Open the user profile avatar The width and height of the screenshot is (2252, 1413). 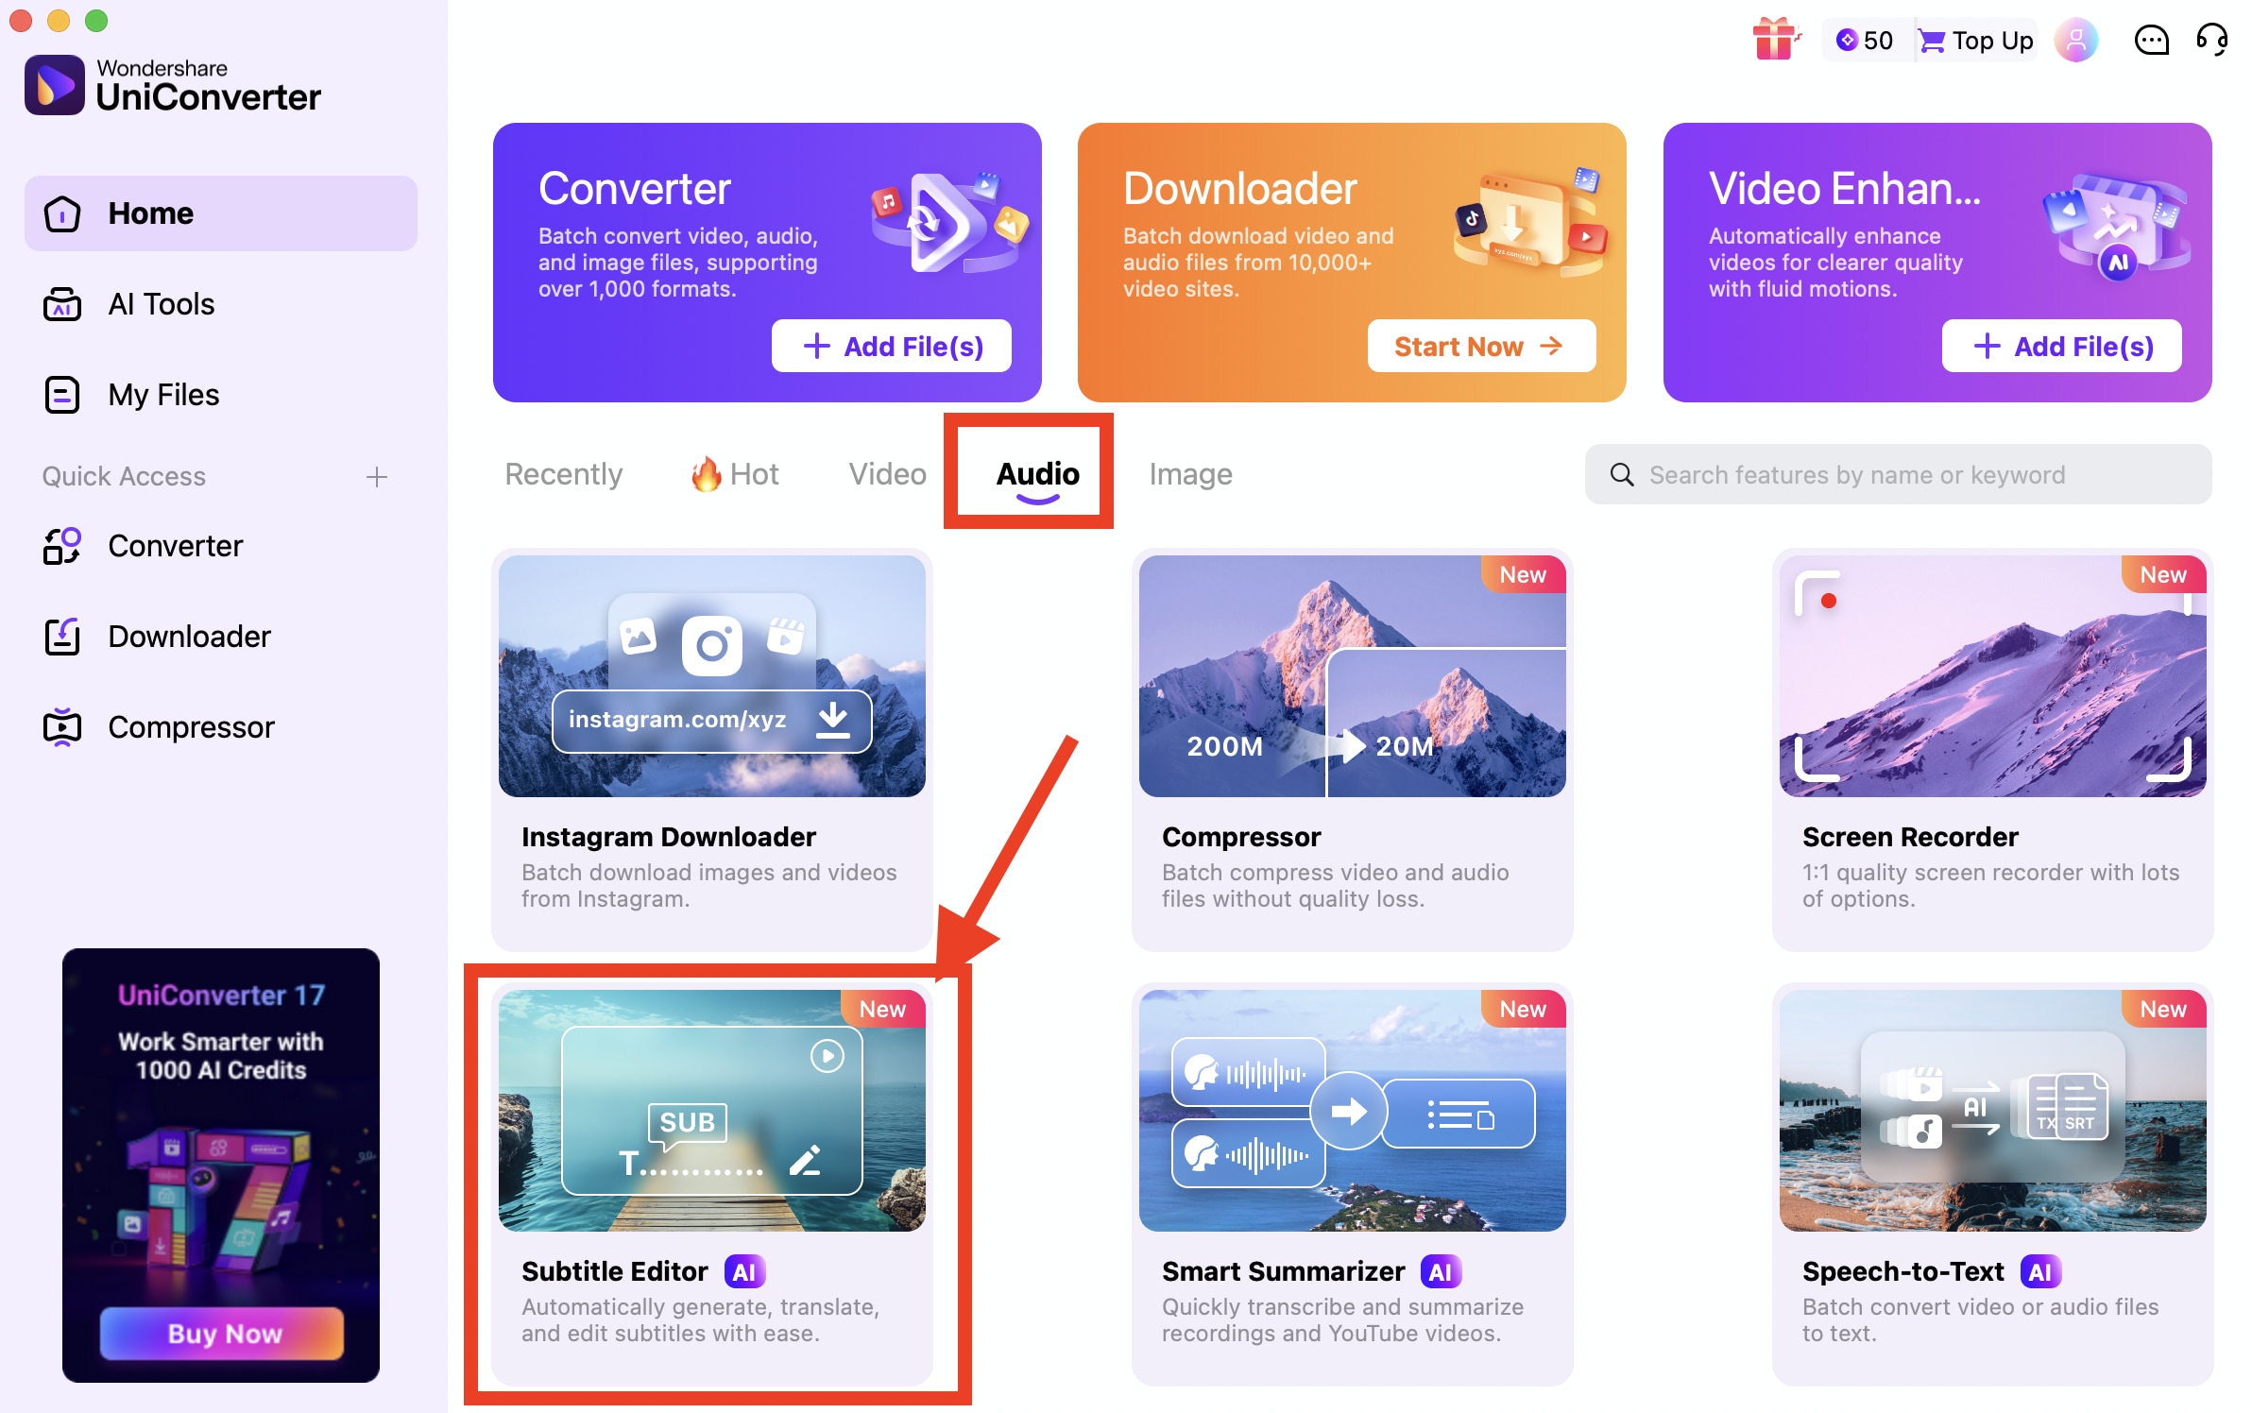pos(2075,41)
